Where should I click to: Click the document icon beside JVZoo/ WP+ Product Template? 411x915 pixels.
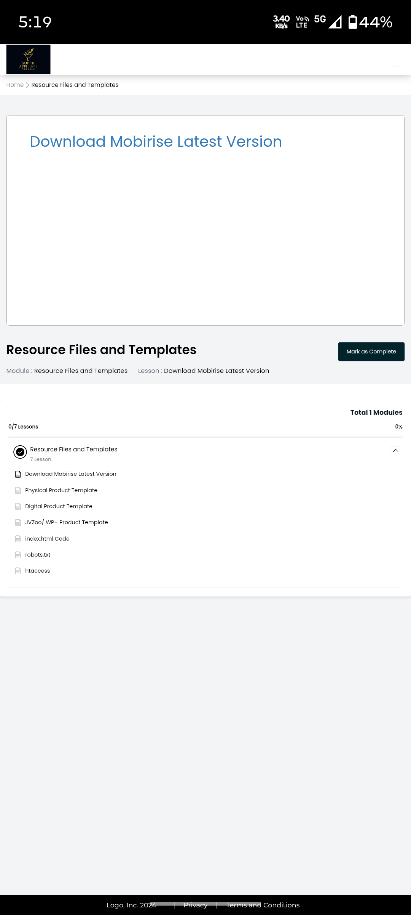coord(18,523)
